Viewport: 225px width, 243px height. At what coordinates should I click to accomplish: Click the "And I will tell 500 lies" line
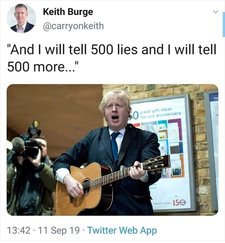click(112, 49)
